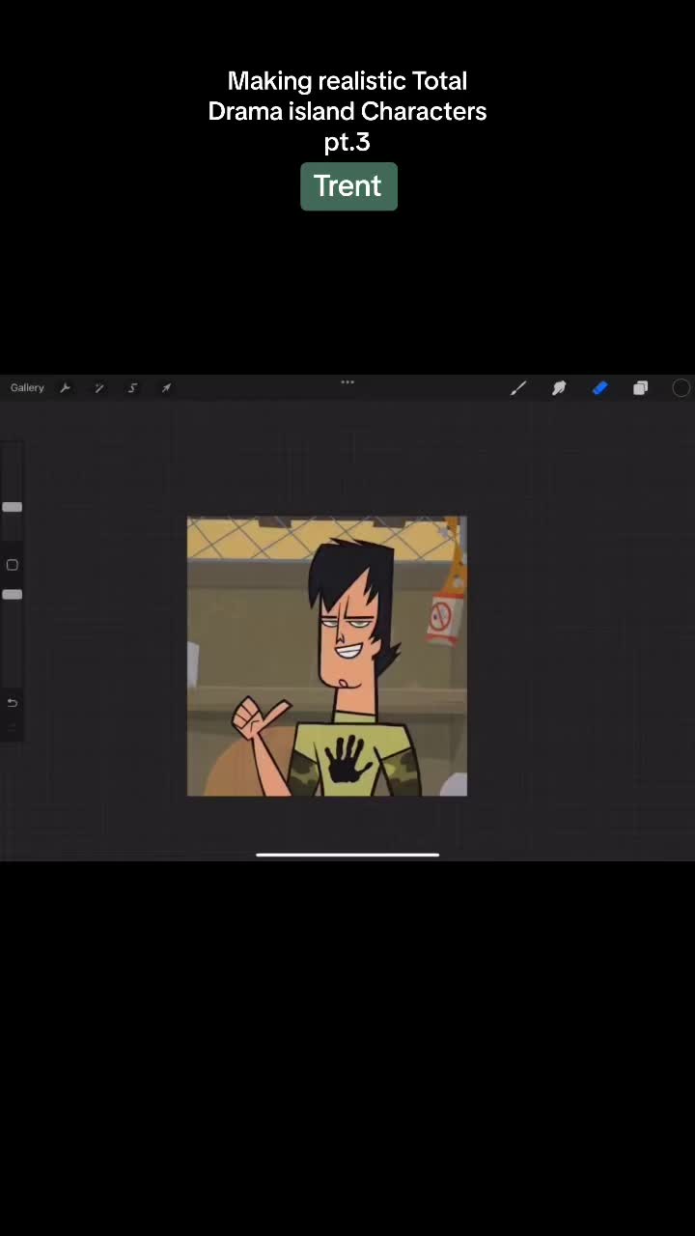Image resolution: width=695 pixels, height=1236 pixels.
Task: Tap the Trent cartoon image on canvas
Action: (x=327, y=657)
